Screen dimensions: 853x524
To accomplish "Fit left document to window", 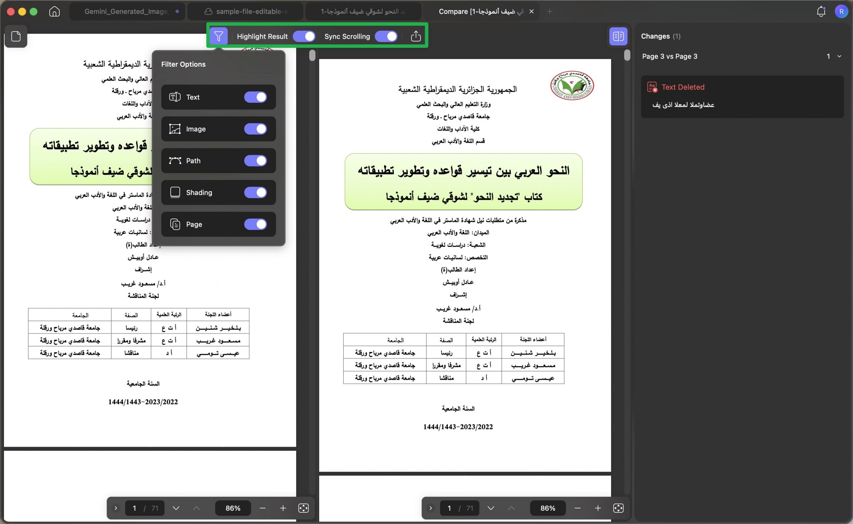I will [303, 508].
